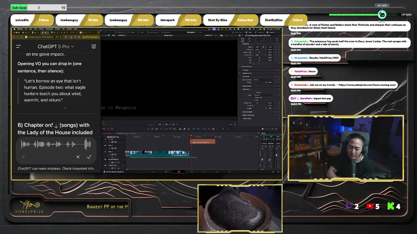Toggle the timeline linked selection icon
Screen dimensions: 417x234
coord(184,129)
